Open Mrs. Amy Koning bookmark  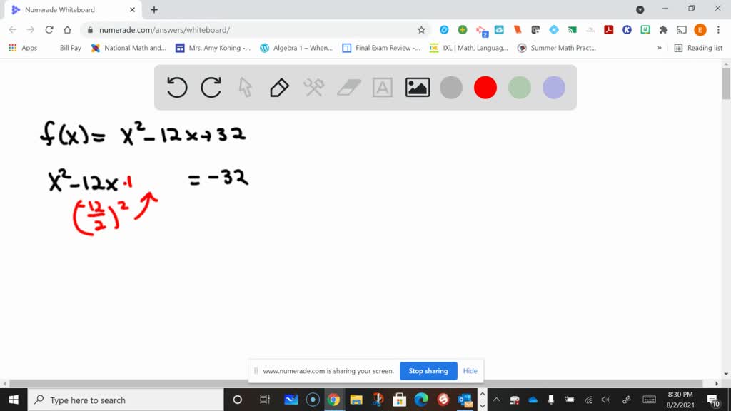tap(213, 48)
